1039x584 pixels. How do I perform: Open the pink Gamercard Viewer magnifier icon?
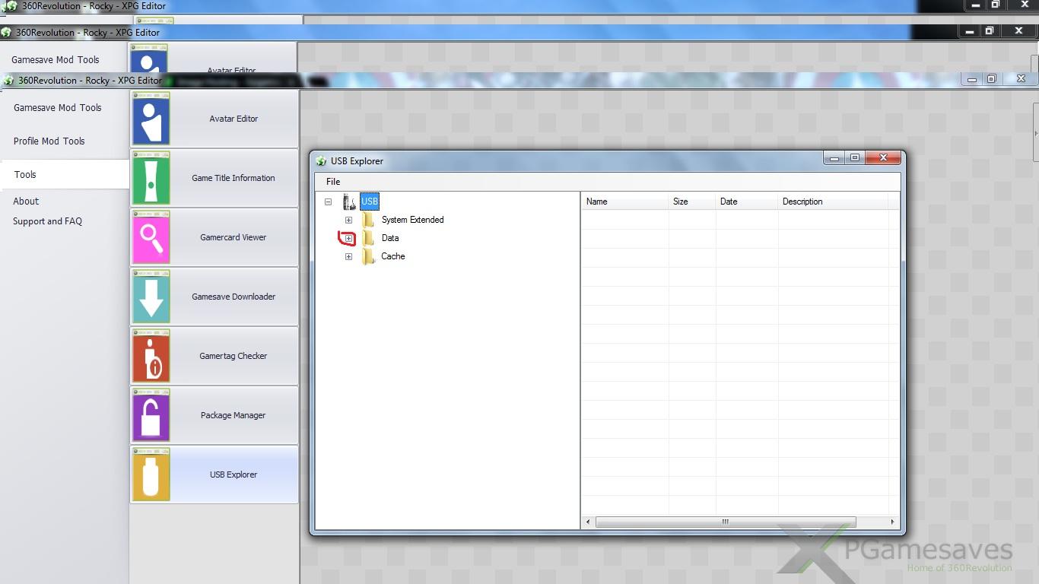coord(151,237)
